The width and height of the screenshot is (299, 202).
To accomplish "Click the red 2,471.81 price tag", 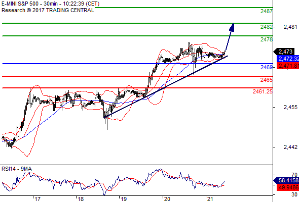I will [x=288, y=66].
